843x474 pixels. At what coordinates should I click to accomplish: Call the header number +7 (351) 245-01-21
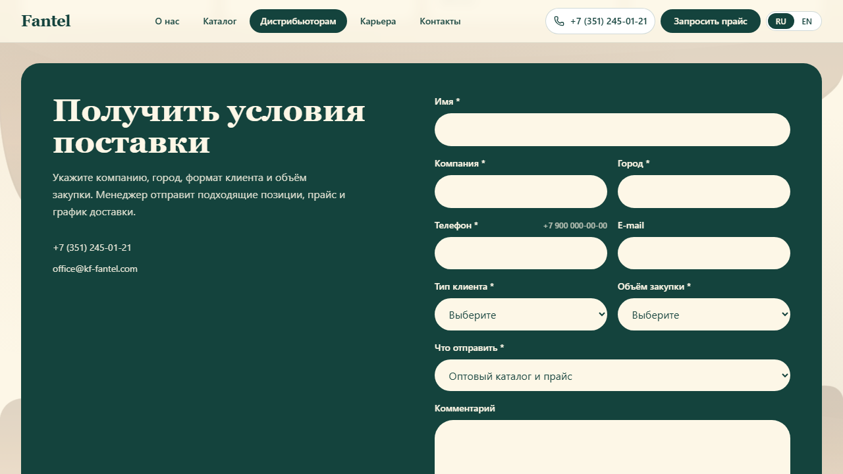click(600, 21)
